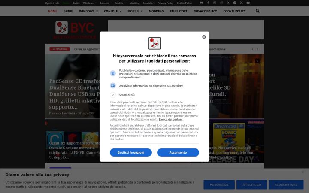Close the consent dialog with the X icon
This screenshot has height=193, width=309.
tap(204, 37)
